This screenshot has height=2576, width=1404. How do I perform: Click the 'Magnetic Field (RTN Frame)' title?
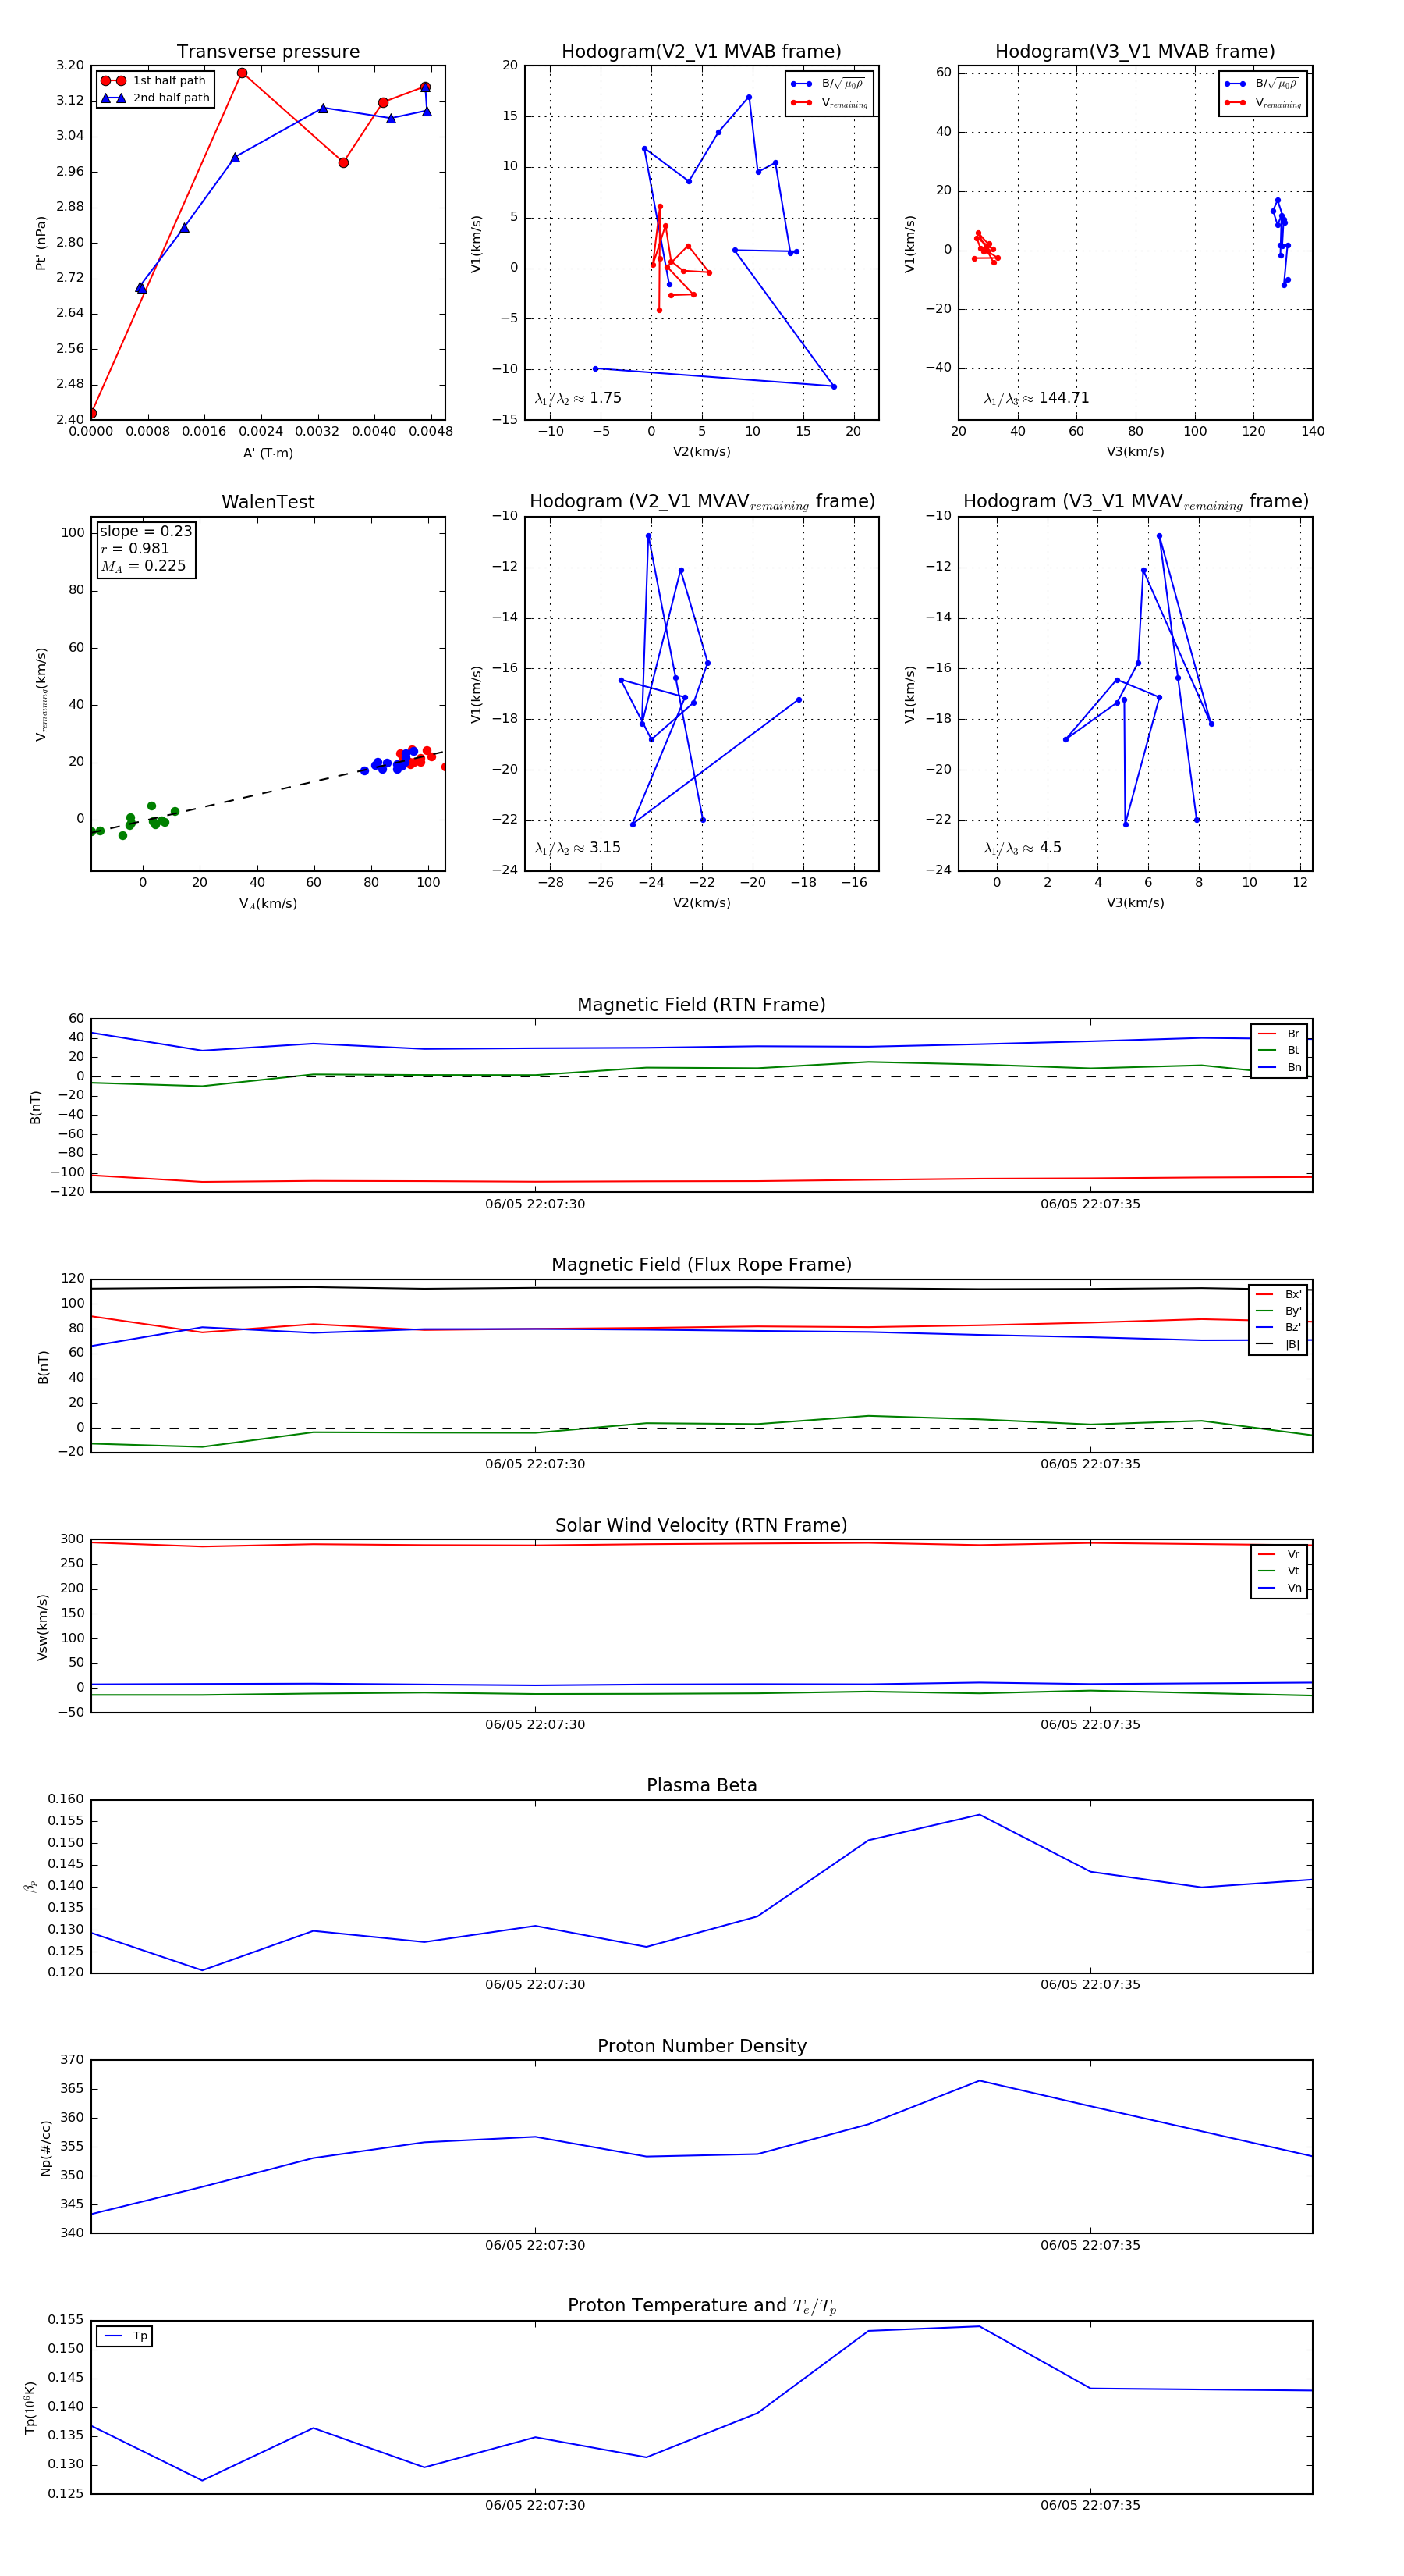click(x=701, y=1005)
